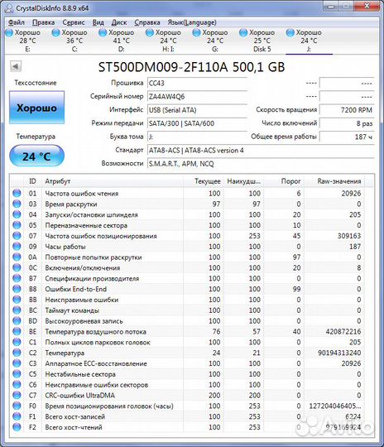Click status icon for attribute B7

click(17, 278)
